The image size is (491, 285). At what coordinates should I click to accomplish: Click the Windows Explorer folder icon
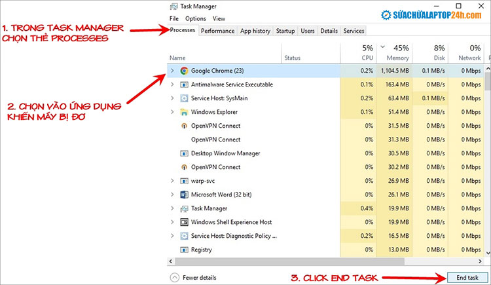tap(184, 112)
